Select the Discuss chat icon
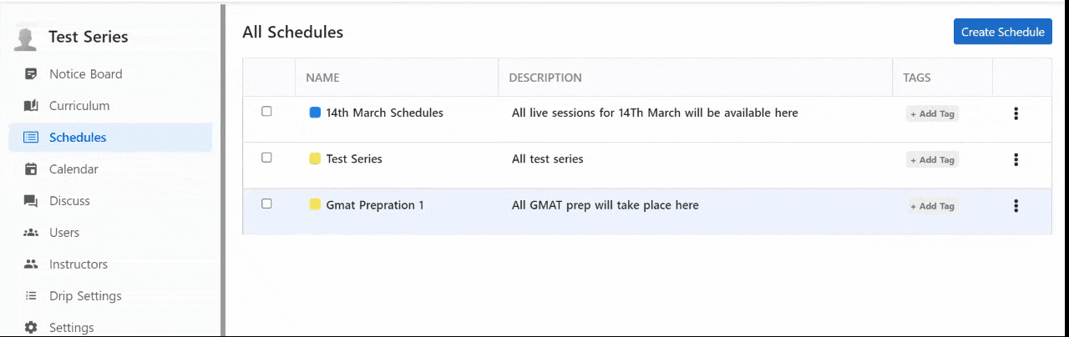1069x337 pixels. point(31,201)
